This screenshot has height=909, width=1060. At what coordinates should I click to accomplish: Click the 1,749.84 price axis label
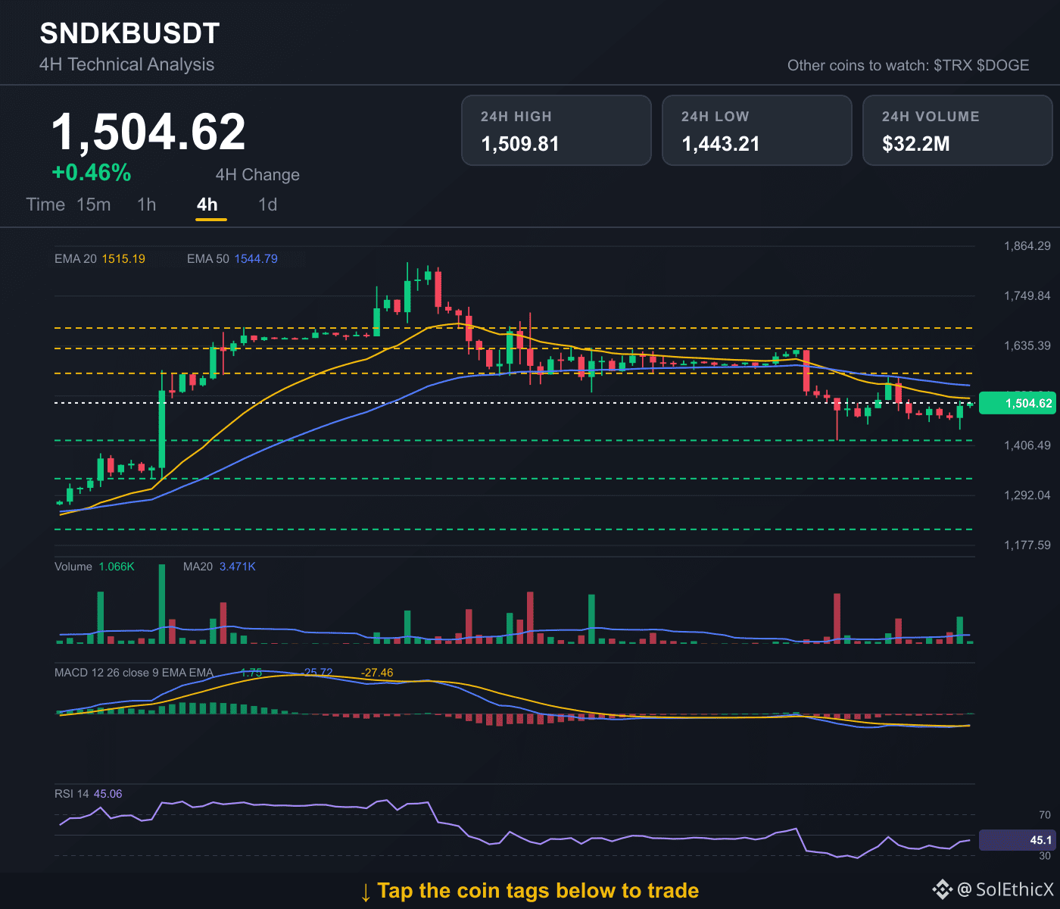tap(1027, 296)
